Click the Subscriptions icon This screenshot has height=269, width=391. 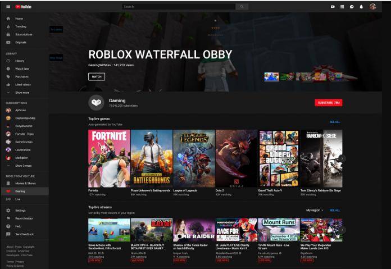[8, 34]
